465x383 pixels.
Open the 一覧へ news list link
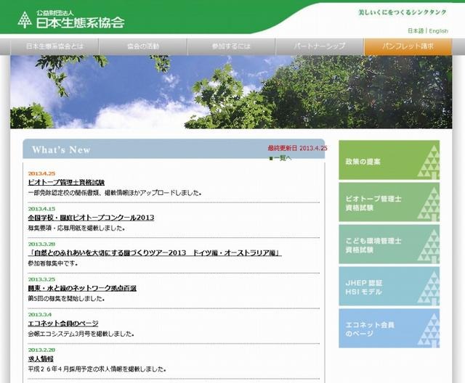tap(283, 158)
